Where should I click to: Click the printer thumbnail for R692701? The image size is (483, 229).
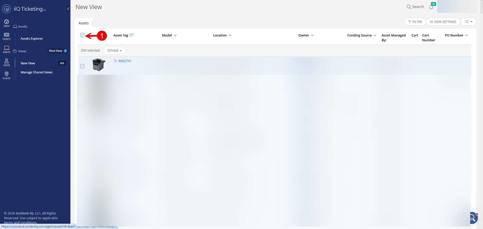(99, 65)
